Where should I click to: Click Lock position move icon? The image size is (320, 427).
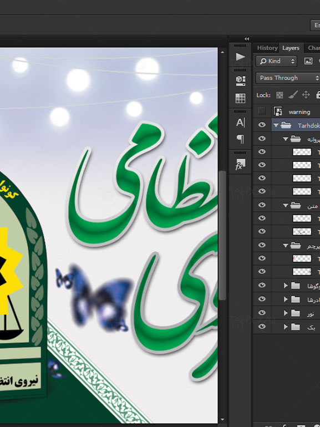(x=306, y=94)
